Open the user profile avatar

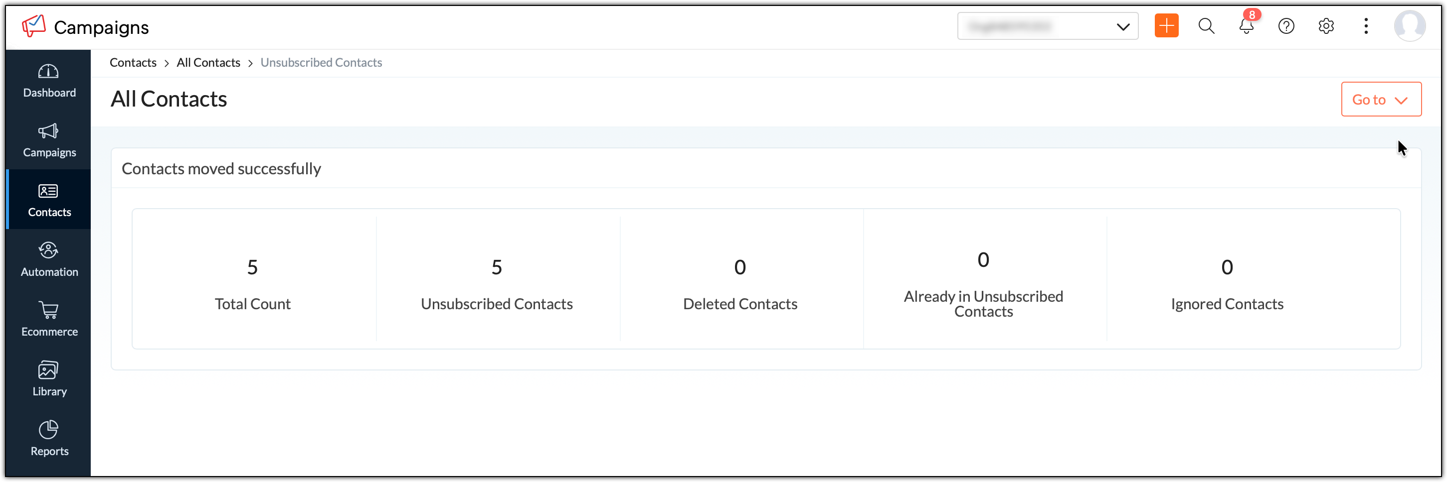[x=1410, y=26]
